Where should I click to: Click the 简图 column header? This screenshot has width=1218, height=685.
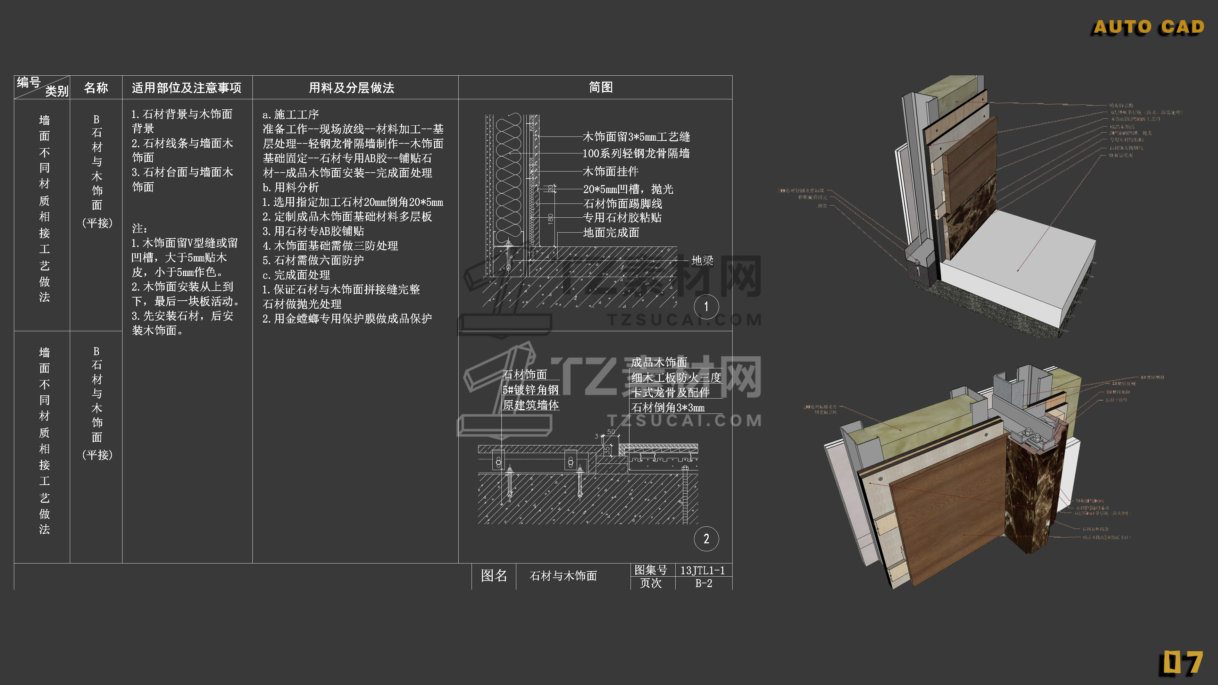tap(600, 87)
